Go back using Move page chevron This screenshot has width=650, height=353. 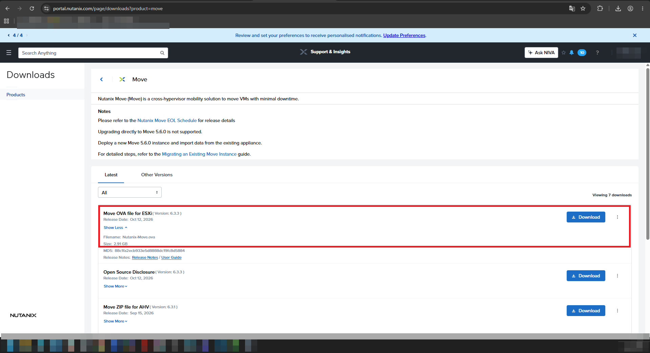[101, 79]
